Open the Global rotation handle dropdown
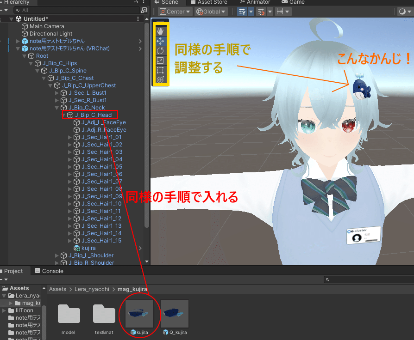 point(211,12)
